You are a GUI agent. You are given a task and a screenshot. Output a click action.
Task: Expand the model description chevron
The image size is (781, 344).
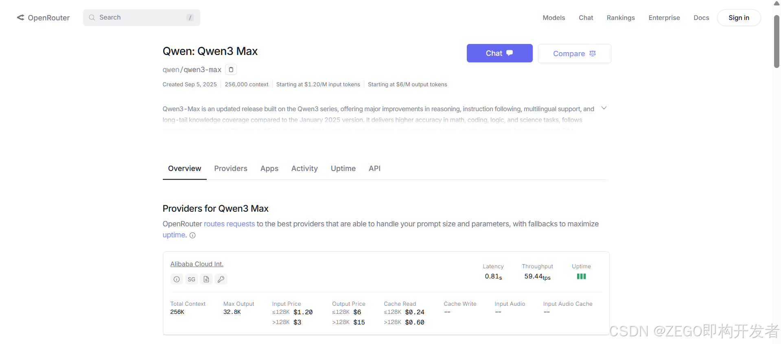tap(604, 108)
